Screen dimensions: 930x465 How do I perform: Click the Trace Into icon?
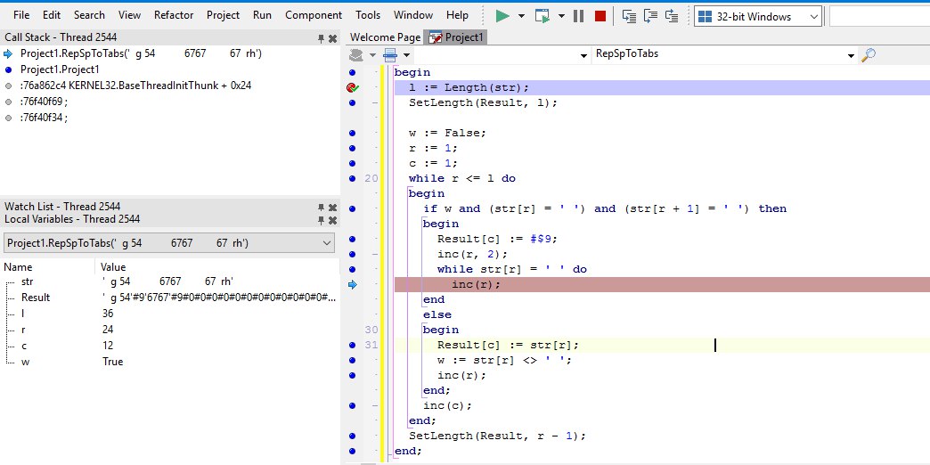pyautogui.click(x=629, y=16)
